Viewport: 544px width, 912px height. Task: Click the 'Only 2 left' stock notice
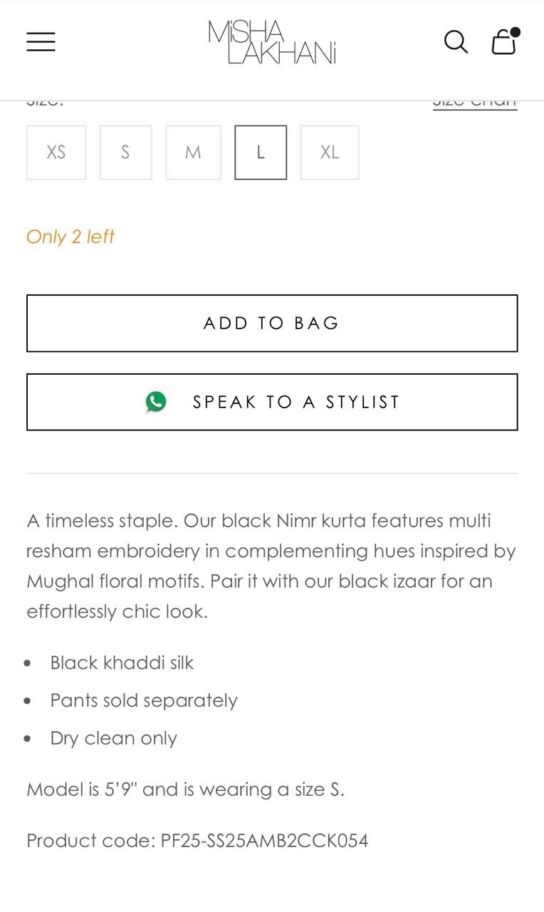click(x=70, y=237)
